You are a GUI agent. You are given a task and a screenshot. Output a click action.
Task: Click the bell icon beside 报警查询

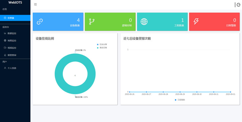point(5,55)
